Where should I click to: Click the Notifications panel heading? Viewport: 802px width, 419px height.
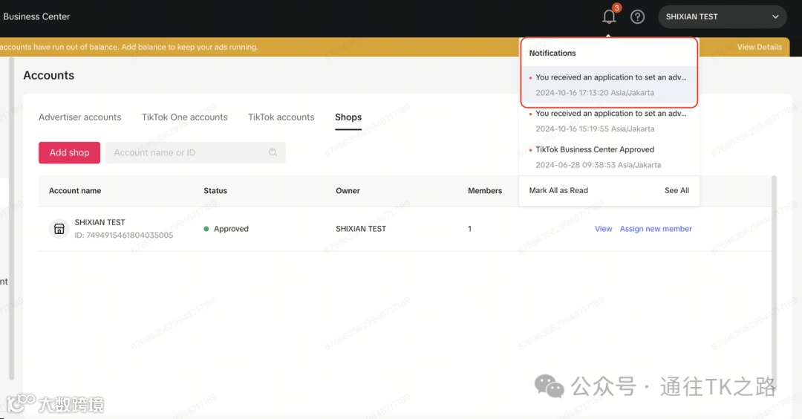552,53
